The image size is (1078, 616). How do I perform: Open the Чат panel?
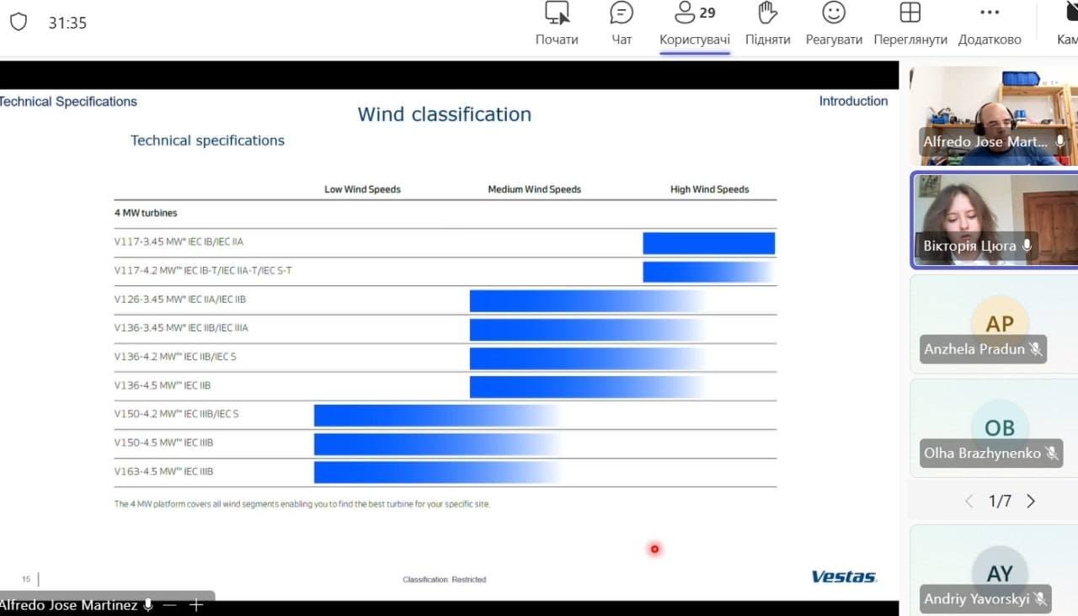click(x=622, y=24)
